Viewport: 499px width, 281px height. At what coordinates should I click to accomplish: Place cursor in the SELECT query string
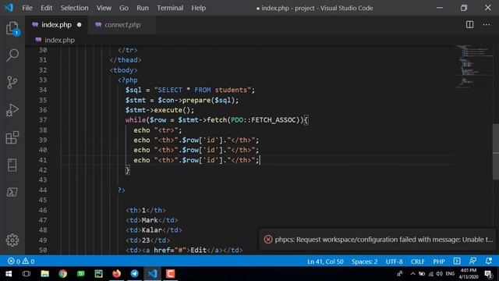tap(203, 90)
